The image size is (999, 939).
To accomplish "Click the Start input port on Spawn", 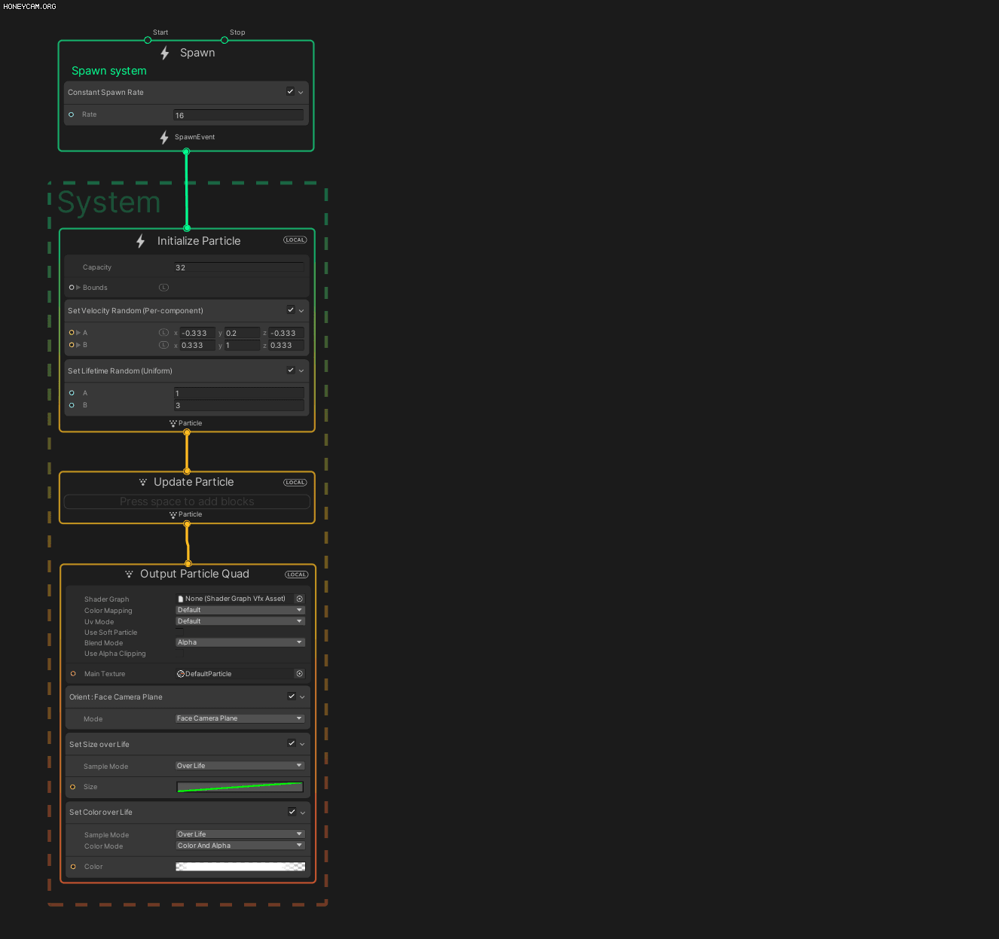I will coord(148,40).
